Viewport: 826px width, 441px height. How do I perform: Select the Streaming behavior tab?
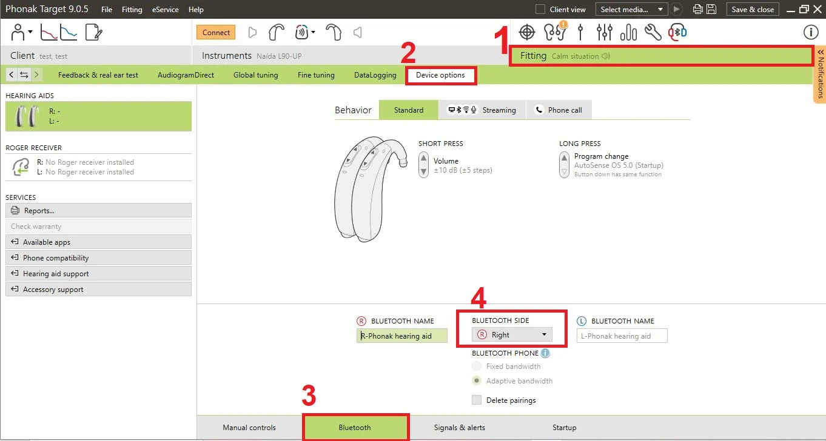[x=482, y=110]
